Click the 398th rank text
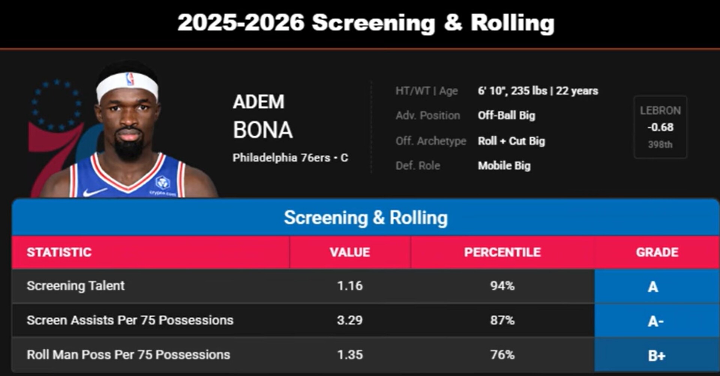The image size is (720, 376). tap(660, 144)
